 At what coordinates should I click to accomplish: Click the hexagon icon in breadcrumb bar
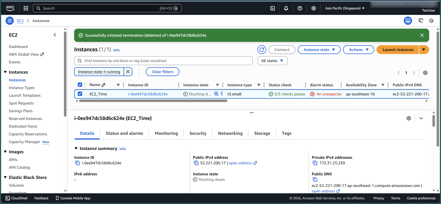(431, 21)
